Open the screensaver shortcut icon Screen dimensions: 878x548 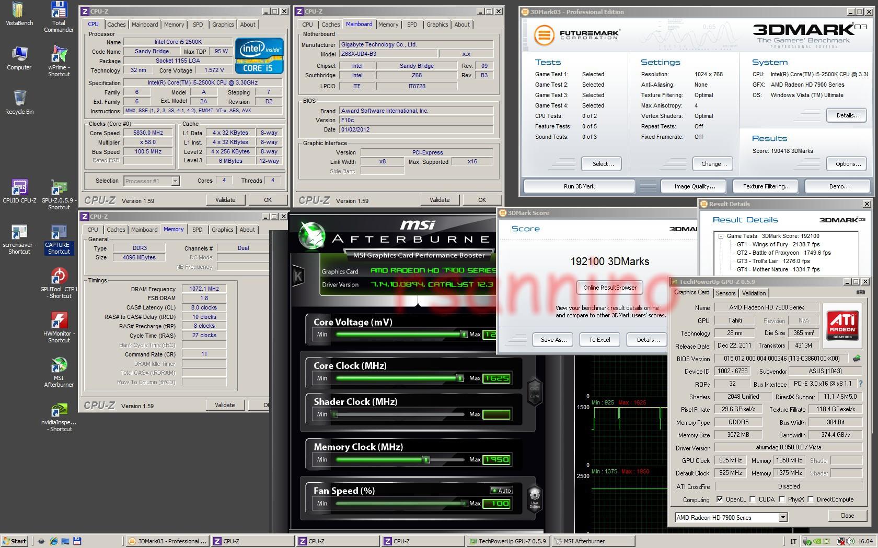[x=19, y=240]
